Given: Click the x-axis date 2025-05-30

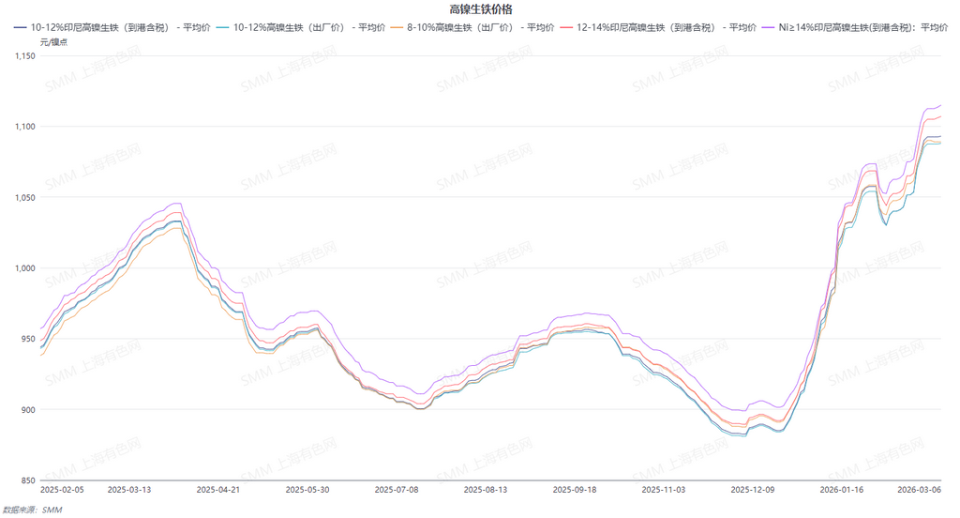Looking at the screenshot, I should coord(307,490).
